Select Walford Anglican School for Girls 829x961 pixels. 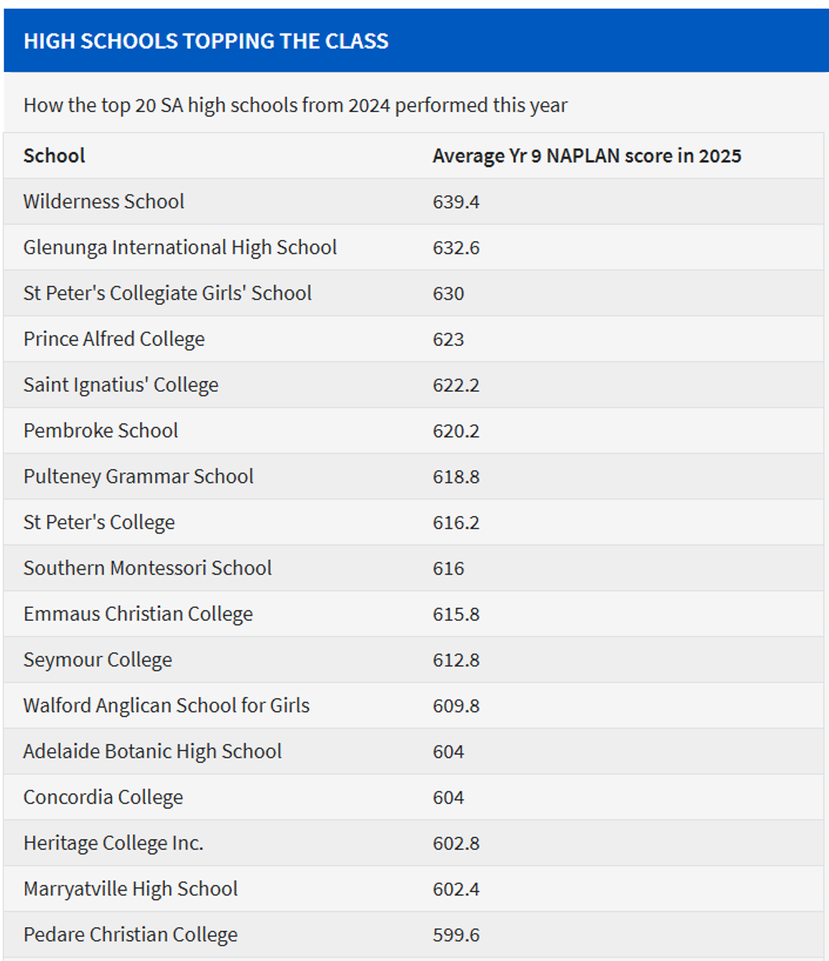[x=166, y=706]
